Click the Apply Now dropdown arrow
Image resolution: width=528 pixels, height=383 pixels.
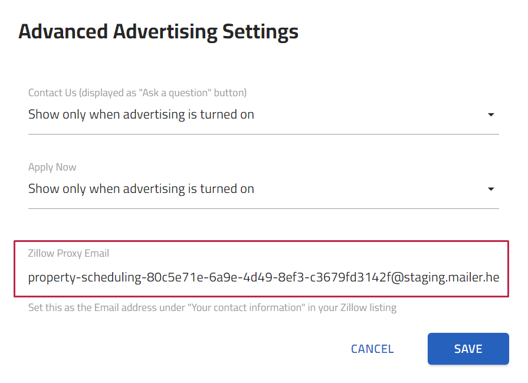(x=491, y=189)
